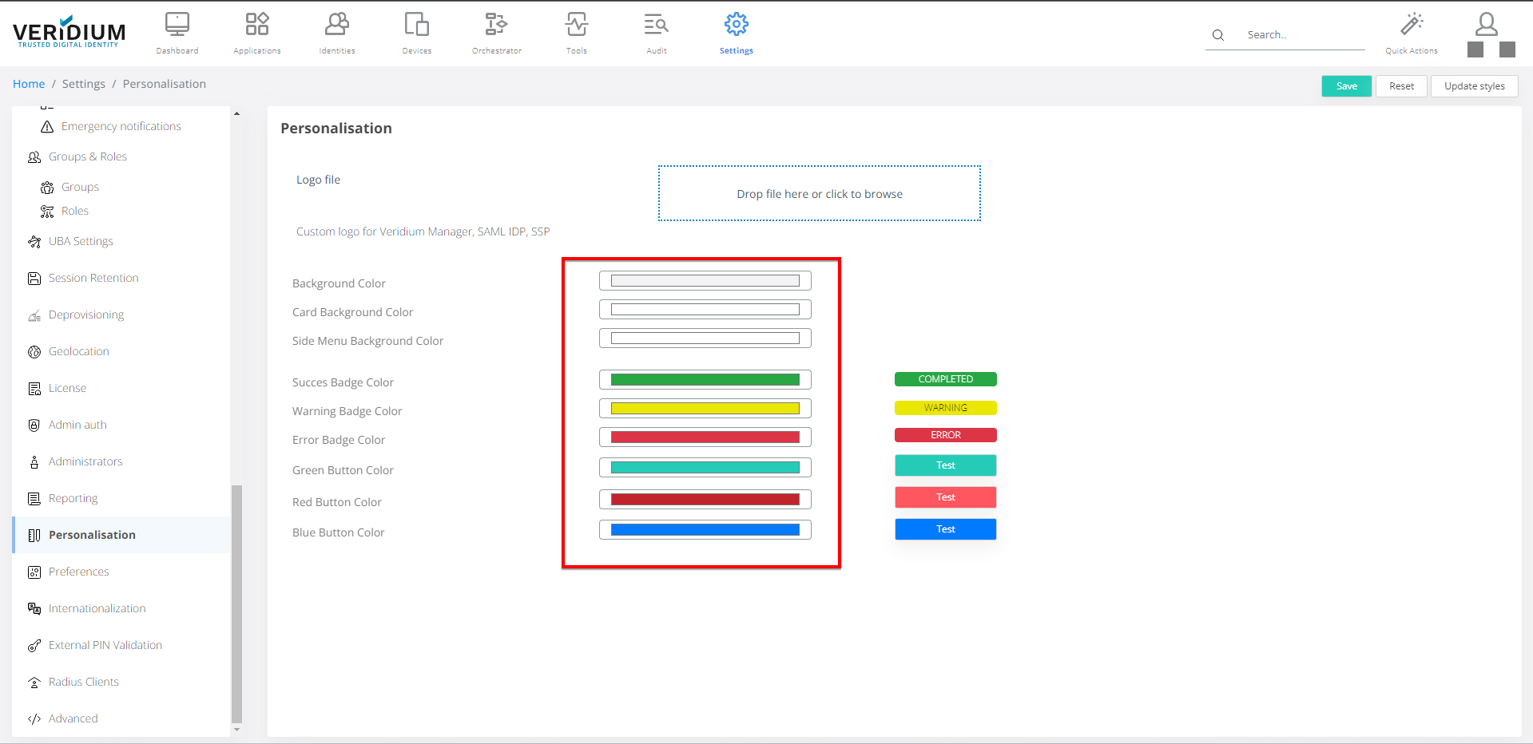Select the Tools icon
This screenshot has width=1533, height=744.
(x=577, y=25)
